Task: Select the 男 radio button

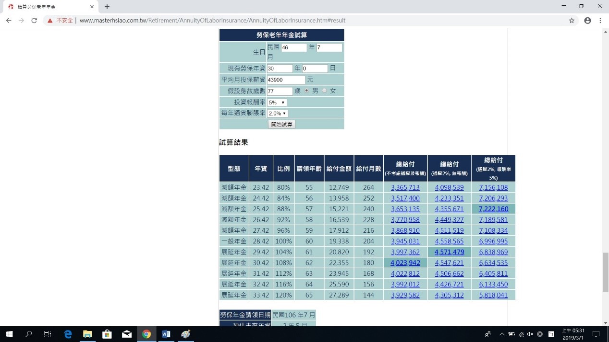Action: point(306,91)
